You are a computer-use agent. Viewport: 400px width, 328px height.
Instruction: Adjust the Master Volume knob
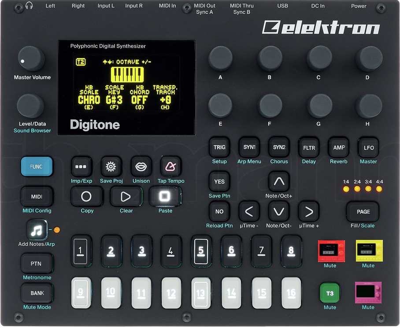click(x=31, y=59)
